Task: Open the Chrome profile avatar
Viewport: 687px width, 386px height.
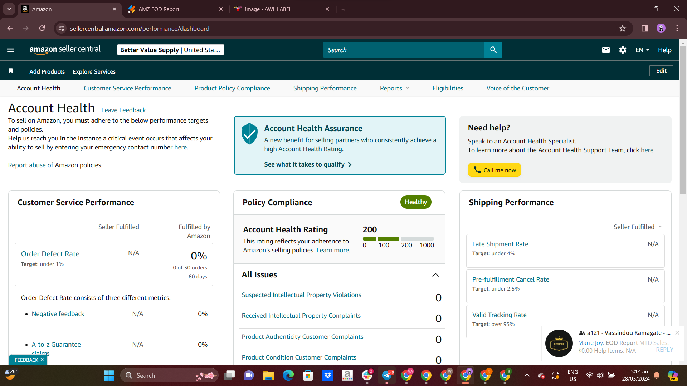Action: [661, 29]
